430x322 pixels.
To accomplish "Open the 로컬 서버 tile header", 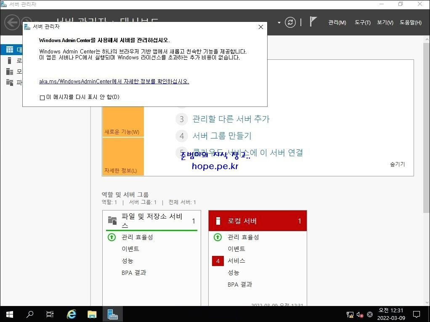I will (257, 221).
